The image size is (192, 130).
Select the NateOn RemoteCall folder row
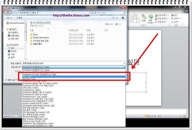pos(62,38)
